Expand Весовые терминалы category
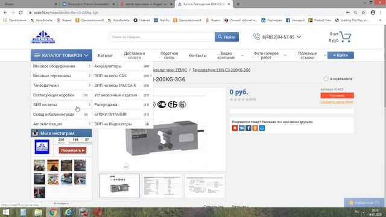This screenshot has height=217, width=386. click(62, 76)
